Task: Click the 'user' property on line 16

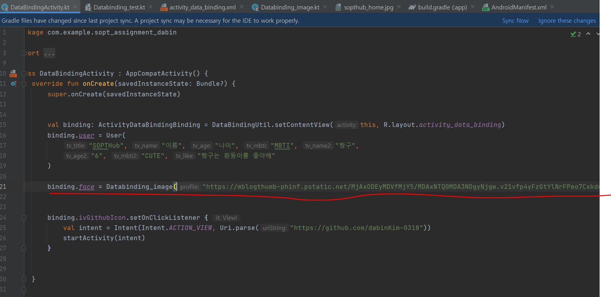Action: (x=87, y=135)
